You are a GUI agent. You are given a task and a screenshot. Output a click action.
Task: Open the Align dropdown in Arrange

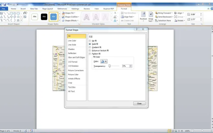pos(179,13)
